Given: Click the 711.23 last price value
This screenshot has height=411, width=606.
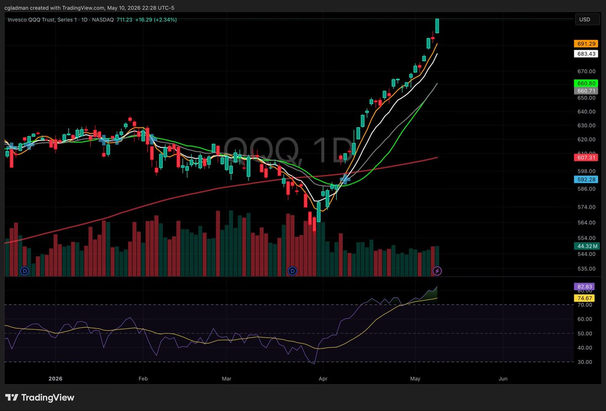Looking at the screenshot, I should [125, 20].
